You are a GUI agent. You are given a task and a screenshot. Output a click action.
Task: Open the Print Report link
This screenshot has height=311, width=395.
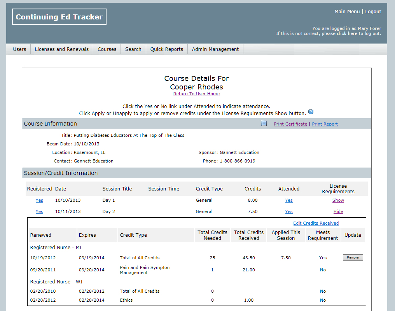pyautogui.click(x=325, y=124)
